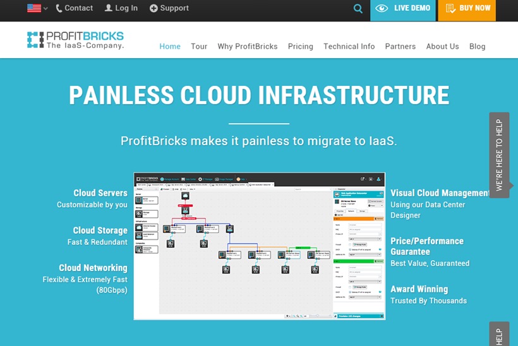Click the Data Center Designer screenshot
The image size is (518, 346).
click(259, 246)
